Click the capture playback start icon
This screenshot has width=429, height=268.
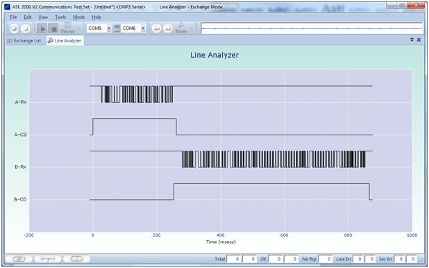pyautogui.click(x=42, y=28)
